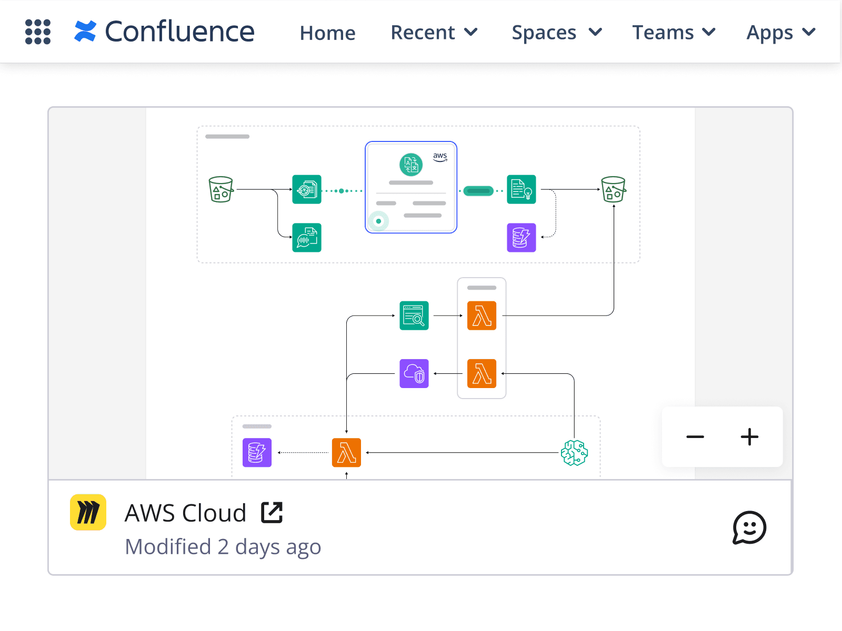
Task: Select the Textract document icon
Action: pyautogui.click(x=307, y=189)
